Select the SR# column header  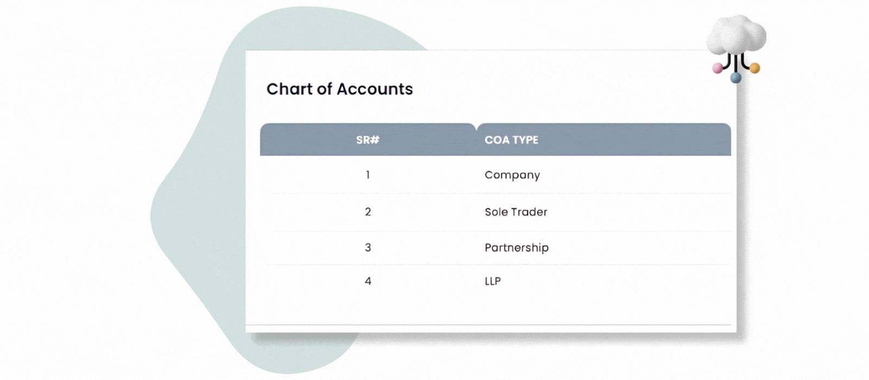[368, 140]
